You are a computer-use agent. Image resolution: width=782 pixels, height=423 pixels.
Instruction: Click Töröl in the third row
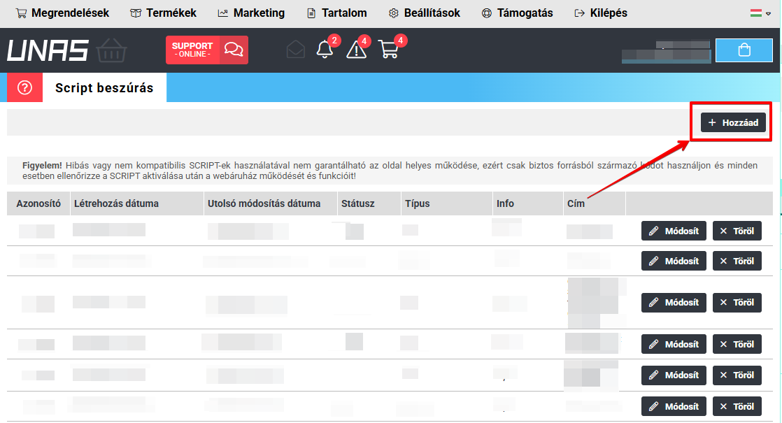(737, 303)
